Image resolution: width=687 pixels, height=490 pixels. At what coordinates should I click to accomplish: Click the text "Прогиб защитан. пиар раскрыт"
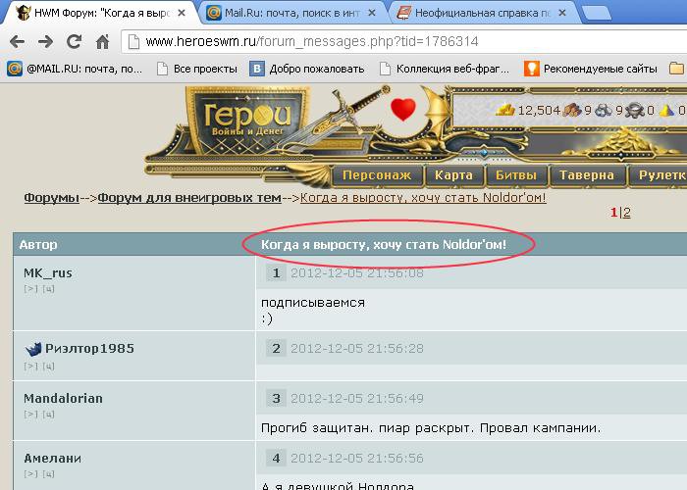coord(367,428)
